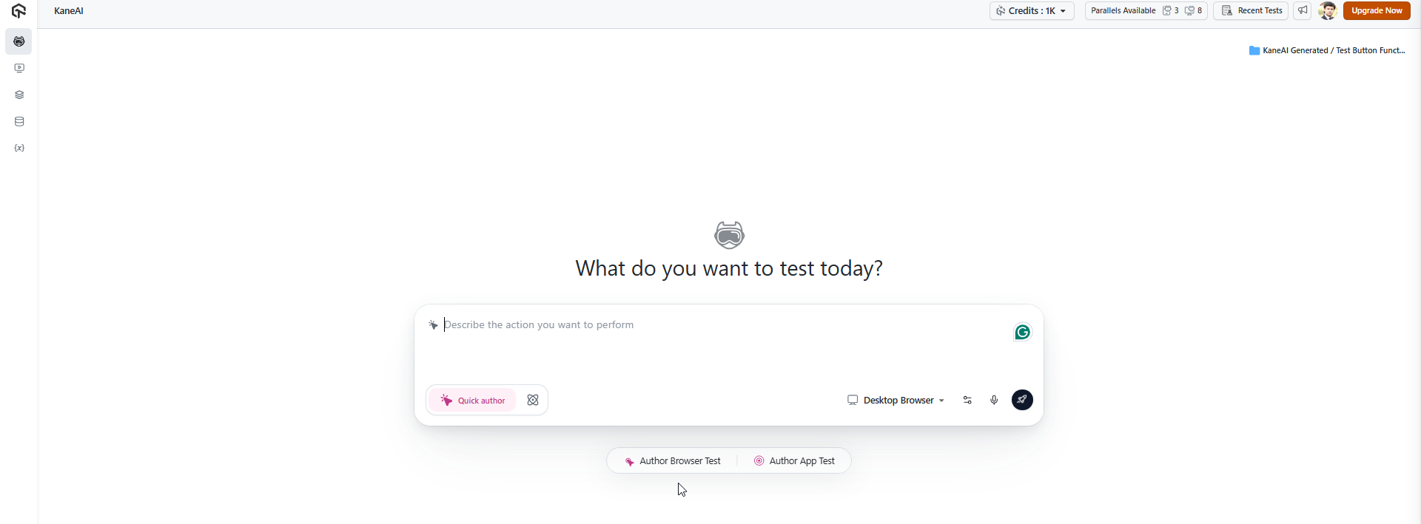Open the variables curly-brace sidebar icon
Viewport: 1421px width, 524px height.
[19, 148]
